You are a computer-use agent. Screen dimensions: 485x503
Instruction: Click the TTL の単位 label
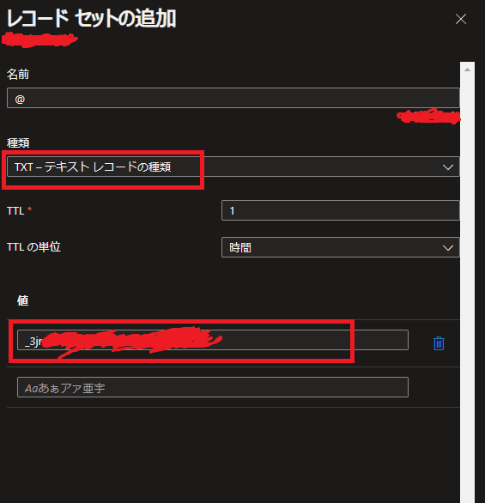(x=33, y=247)
